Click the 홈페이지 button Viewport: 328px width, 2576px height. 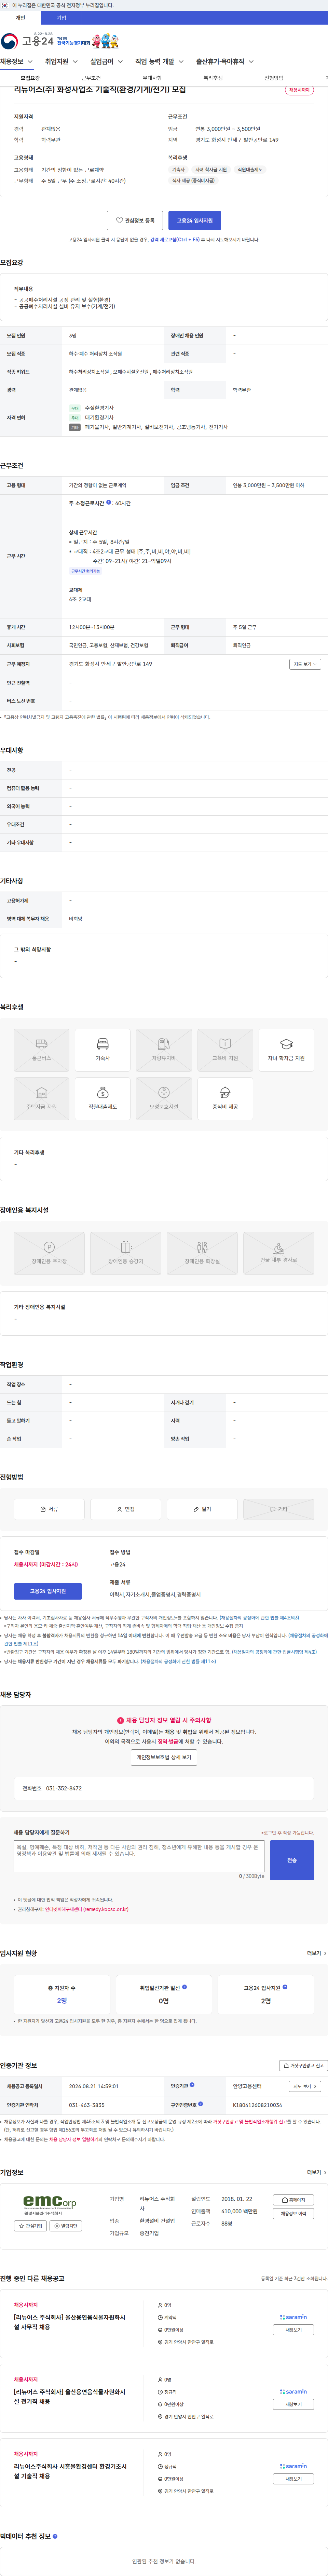(294, 2200)
